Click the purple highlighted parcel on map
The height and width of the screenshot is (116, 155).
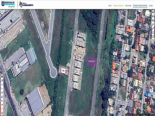click(x=91, y=61)
